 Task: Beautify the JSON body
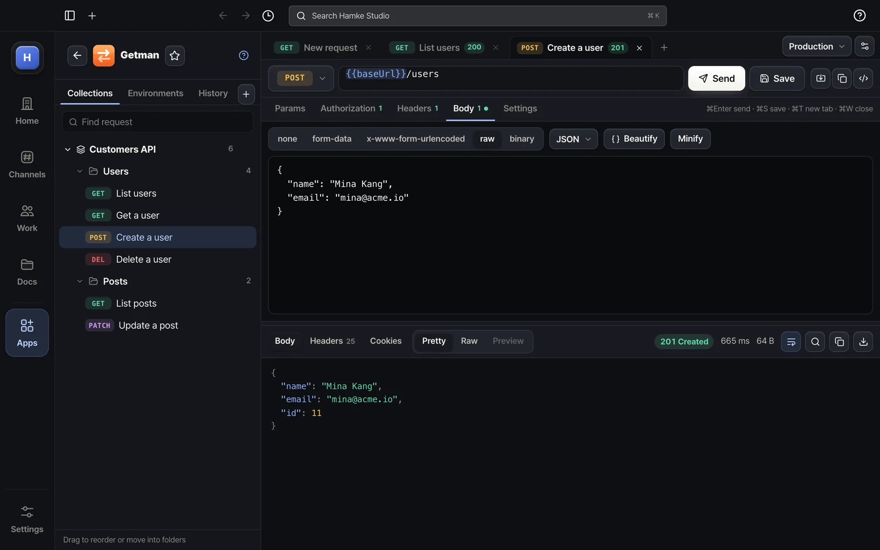(634, 139)
